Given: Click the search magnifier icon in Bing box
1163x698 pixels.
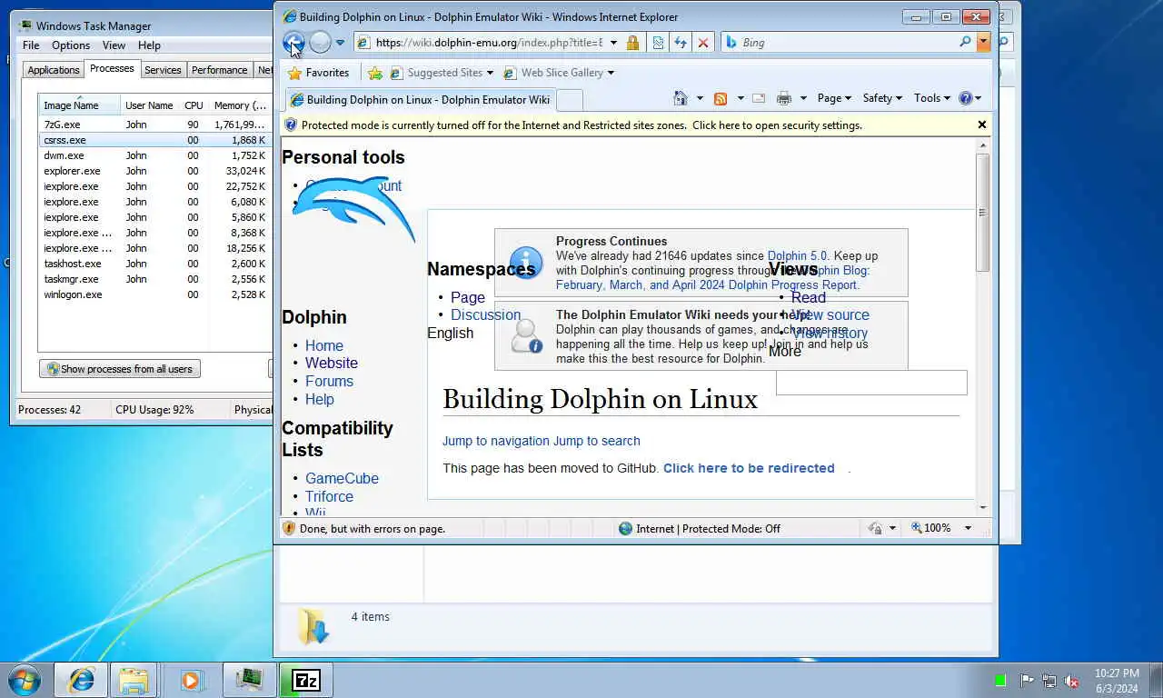Looking at the screenshot, I should pos(965,42).
